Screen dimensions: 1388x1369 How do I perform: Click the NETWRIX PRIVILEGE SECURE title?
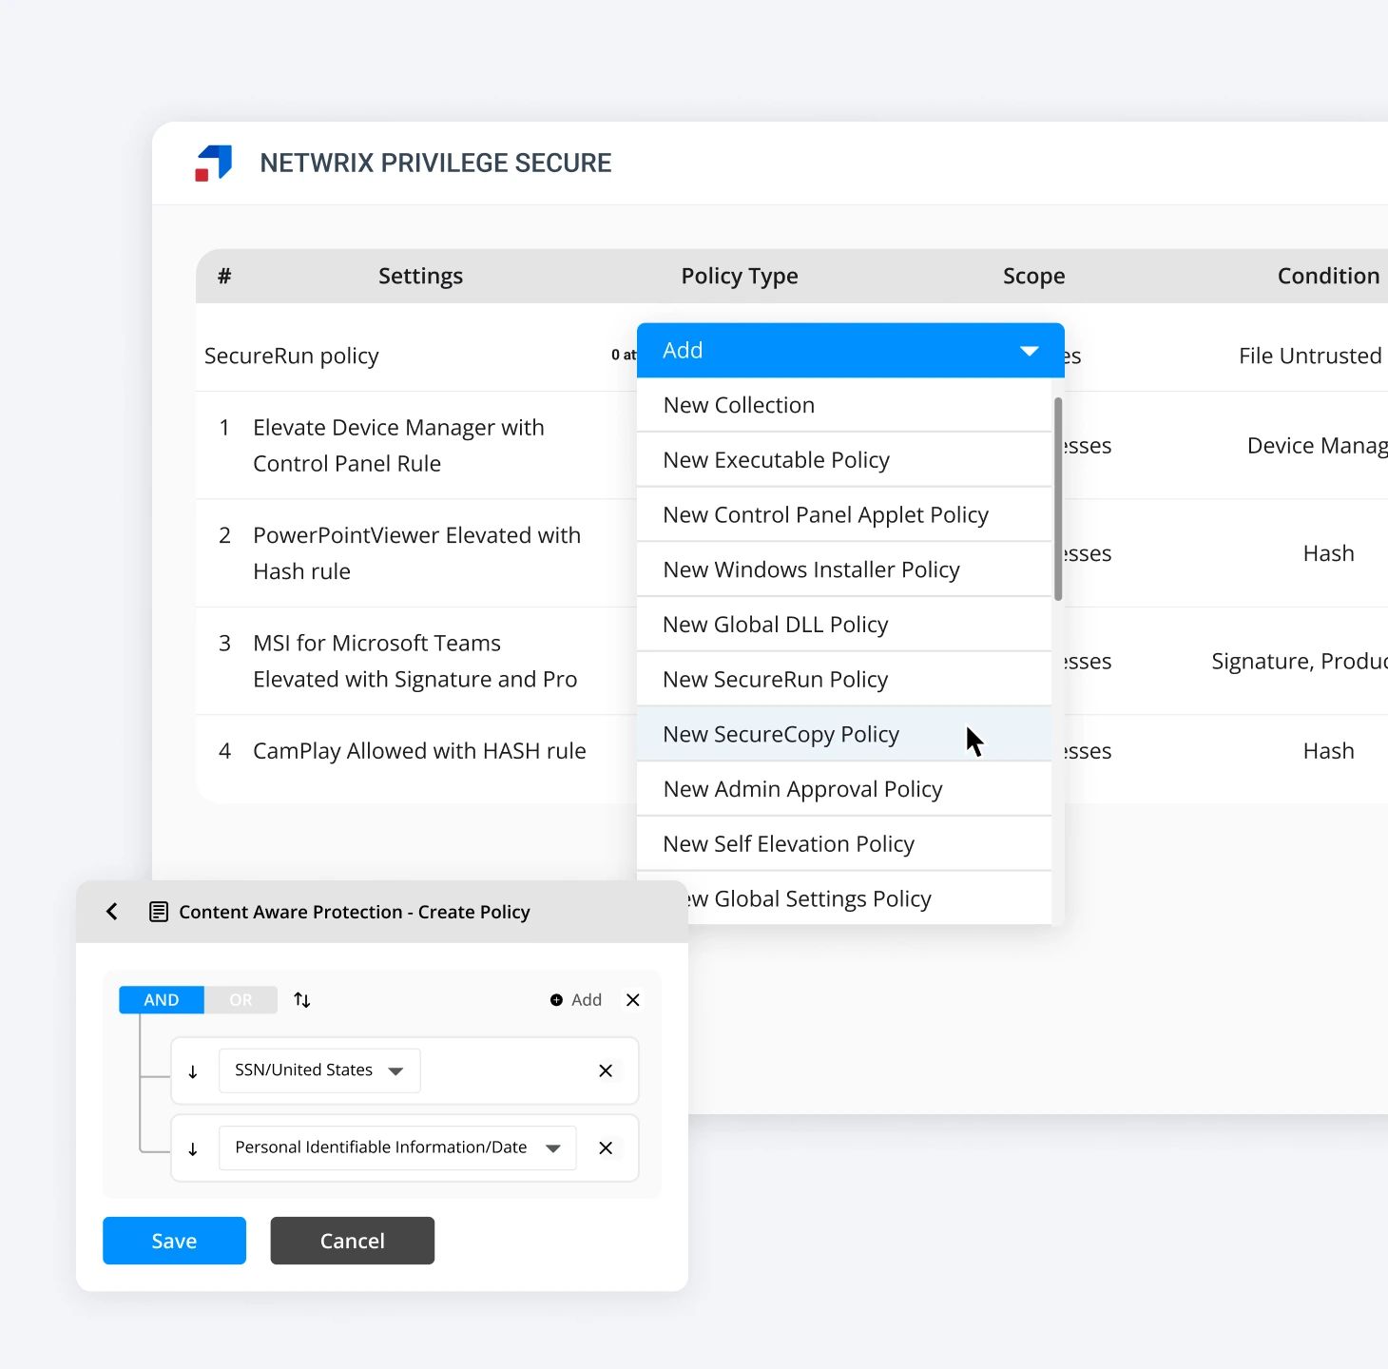coord(435,163)
